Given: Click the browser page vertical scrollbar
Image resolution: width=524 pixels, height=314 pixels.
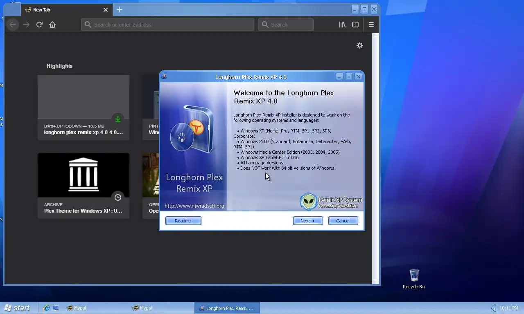Looking at the screenshot, I should pos(375,159).
